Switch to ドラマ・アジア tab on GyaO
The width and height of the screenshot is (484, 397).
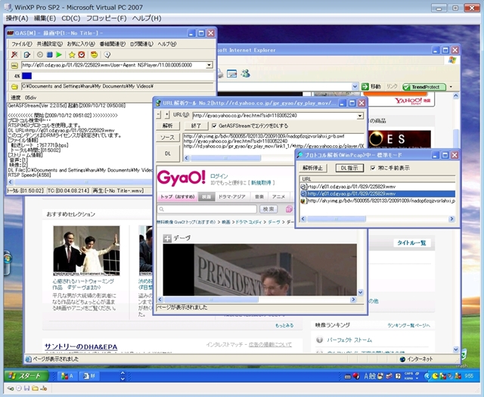(232, 197)
